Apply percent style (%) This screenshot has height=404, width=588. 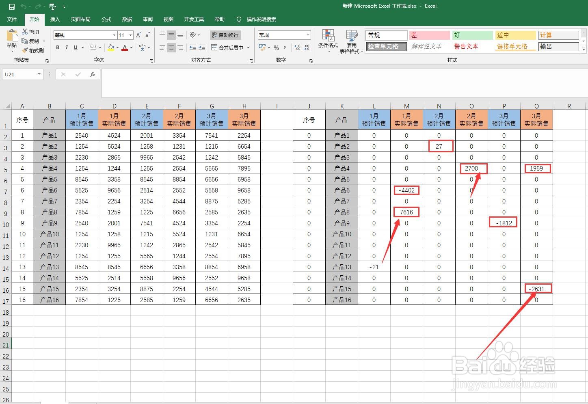pyautogui.click(x=276, y=48)
